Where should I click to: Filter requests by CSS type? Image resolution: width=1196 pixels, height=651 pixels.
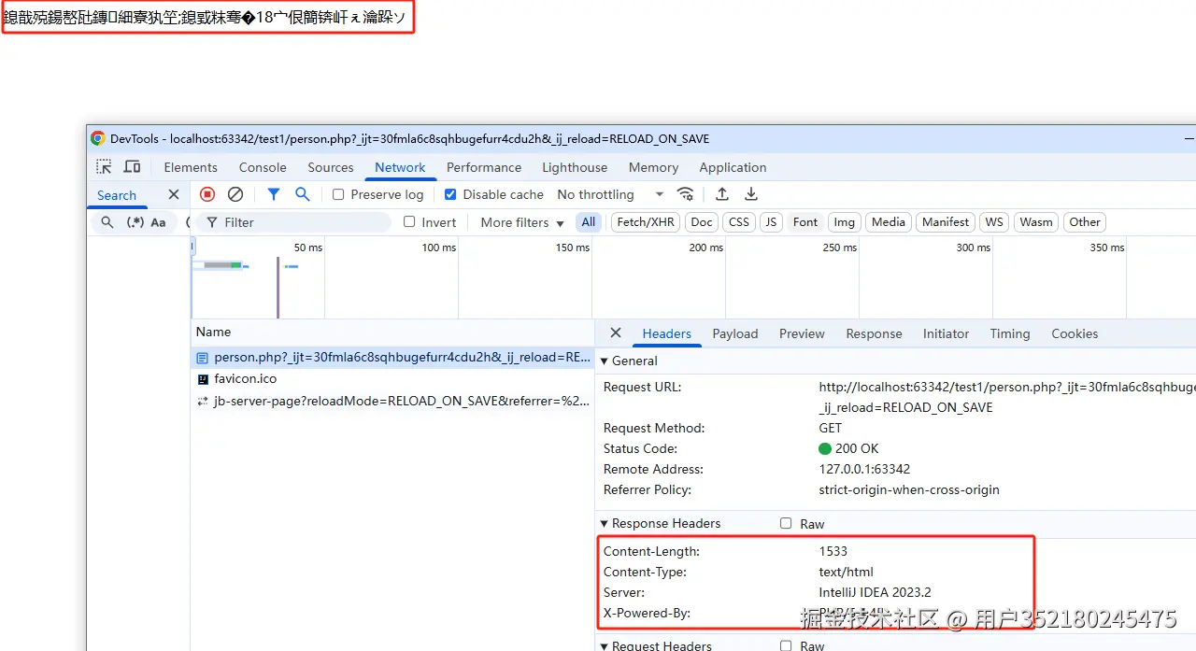click(739, 222)
